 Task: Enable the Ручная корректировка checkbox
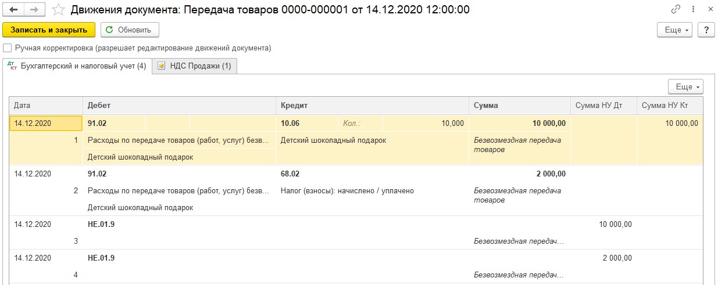pos(7,48)
